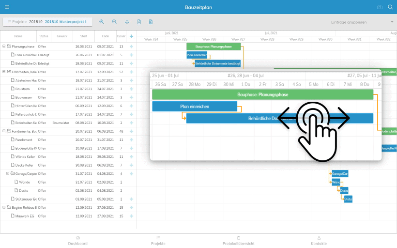Add entry beside Abstecken row

coord(131,80)
